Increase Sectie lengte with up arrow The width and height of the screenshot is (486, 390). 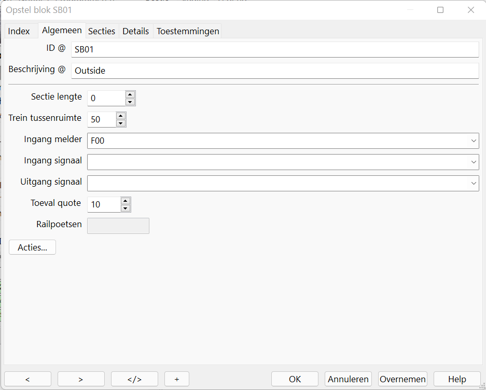coord(130,94)
